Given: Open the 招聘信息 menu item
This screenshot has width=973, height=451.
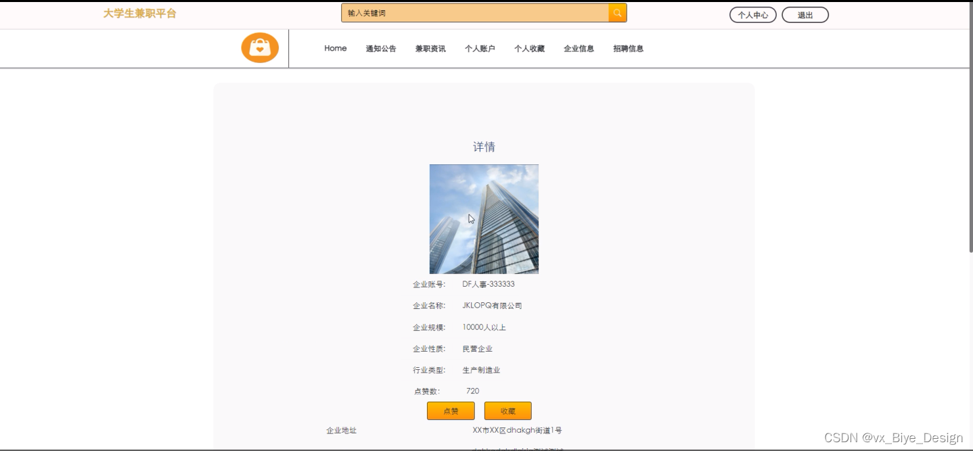Looking at the screenshot, I should [x=628, y=49].
